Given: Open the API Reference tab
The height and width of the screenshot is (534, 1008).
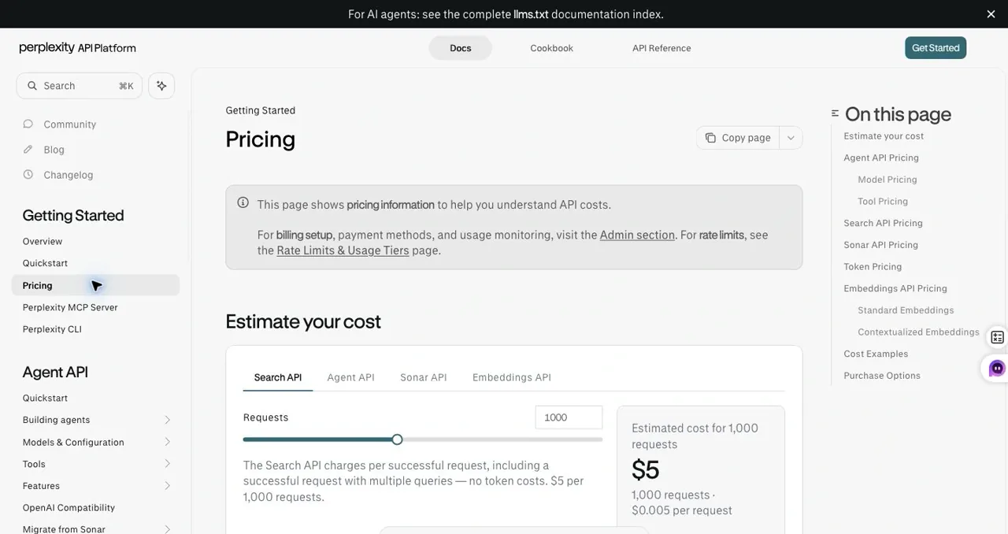Looking at the screenshot, I should (x=661, y=48).
